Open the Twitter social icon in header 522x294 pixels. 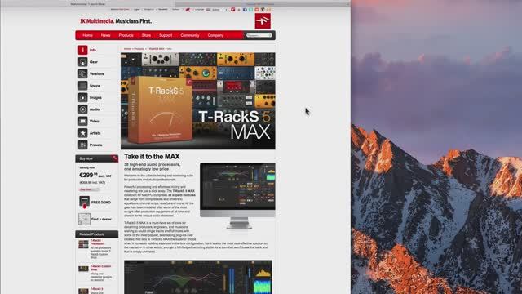[x=250, y=10]
